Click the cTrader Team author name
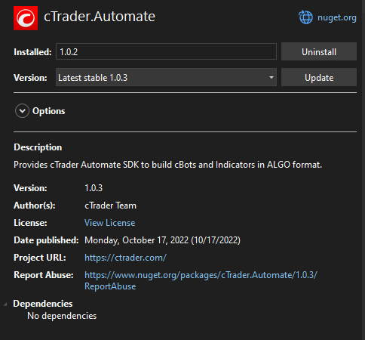 pyautogui.click(x=110, y=206)
